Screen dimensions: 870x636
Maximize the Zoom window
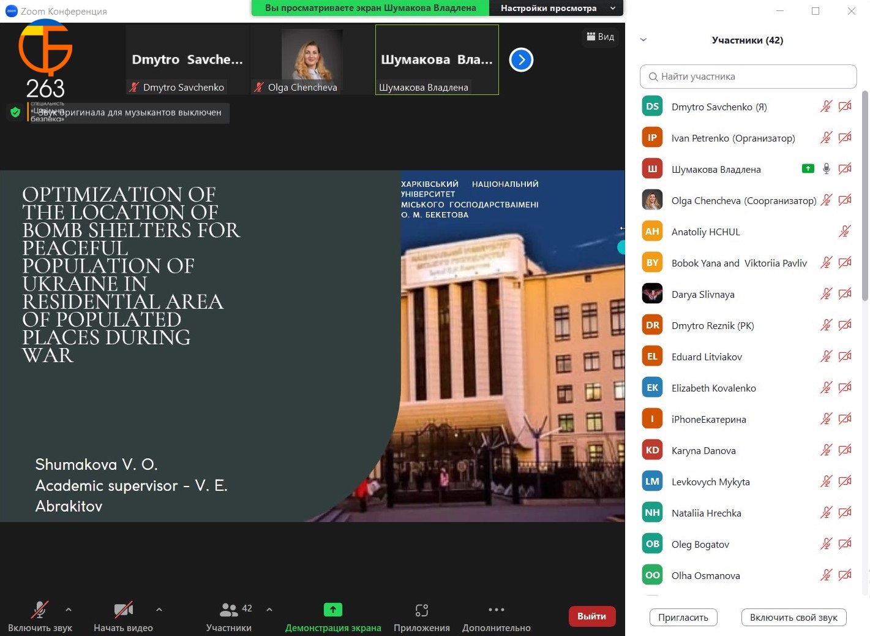(816, 11)
